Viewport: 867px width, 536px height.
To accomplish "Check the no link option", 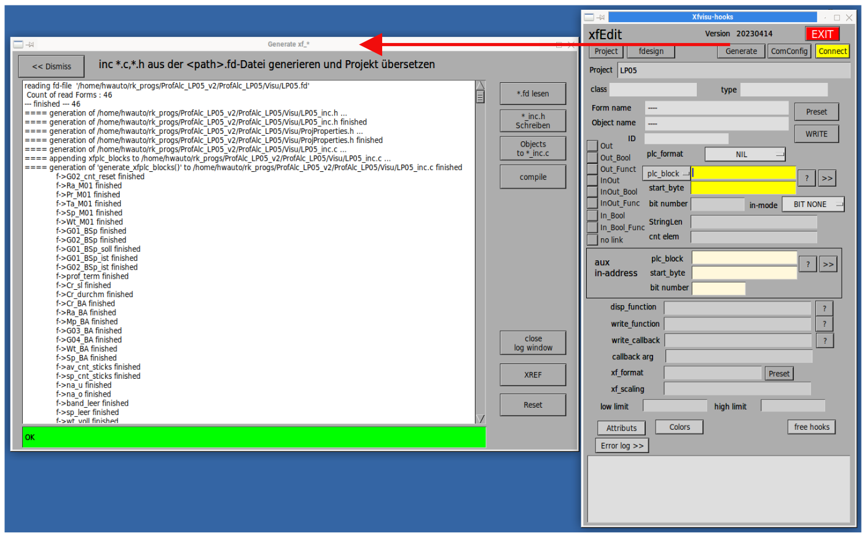I will [592, 240].
